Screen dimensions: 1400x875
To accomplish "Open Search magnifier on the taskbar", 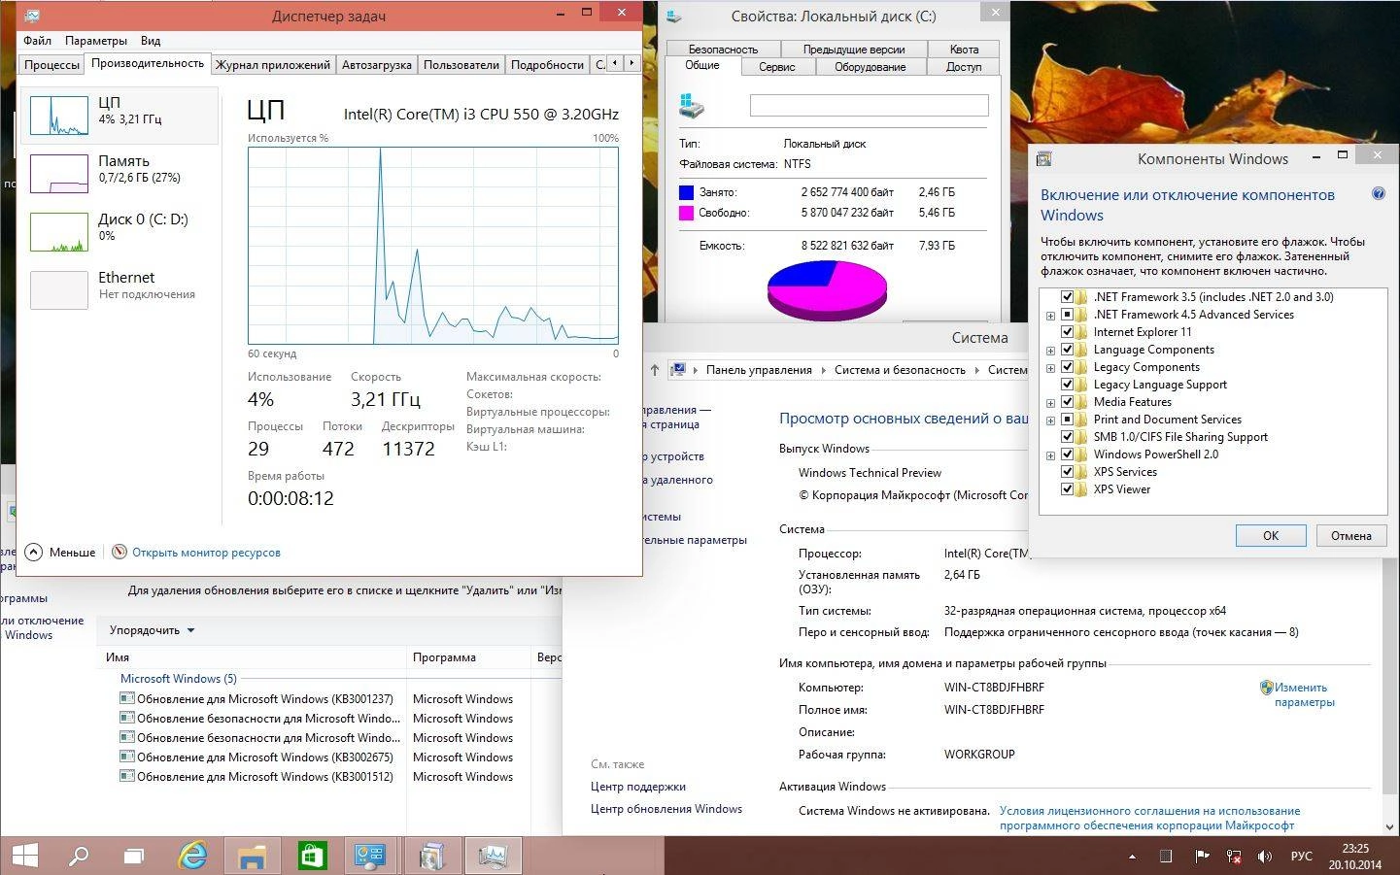I will point(78,856).
